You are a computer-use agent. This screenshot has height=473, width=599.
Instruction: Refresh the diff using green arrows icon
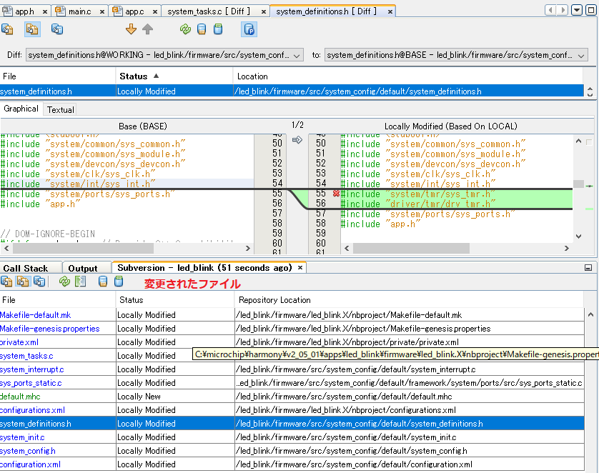185,29
